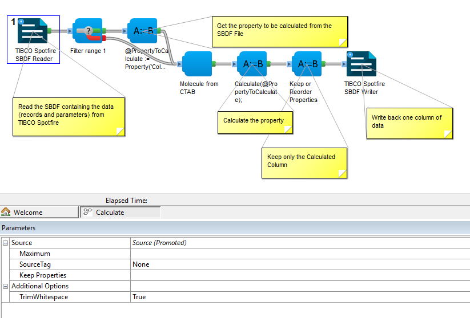Screen dimensions: 470x318
Task: Click the folded corner of 'Write back' note
Action: [x=448, y=134]
